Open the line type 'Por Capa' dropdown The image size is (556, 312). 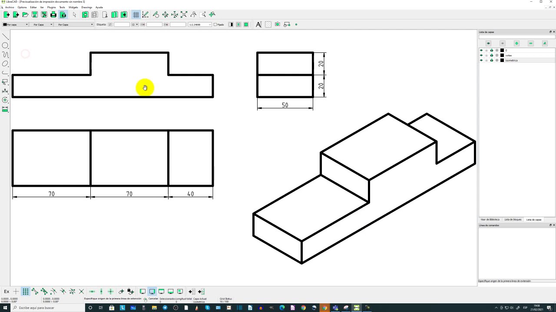click(73, 25)
